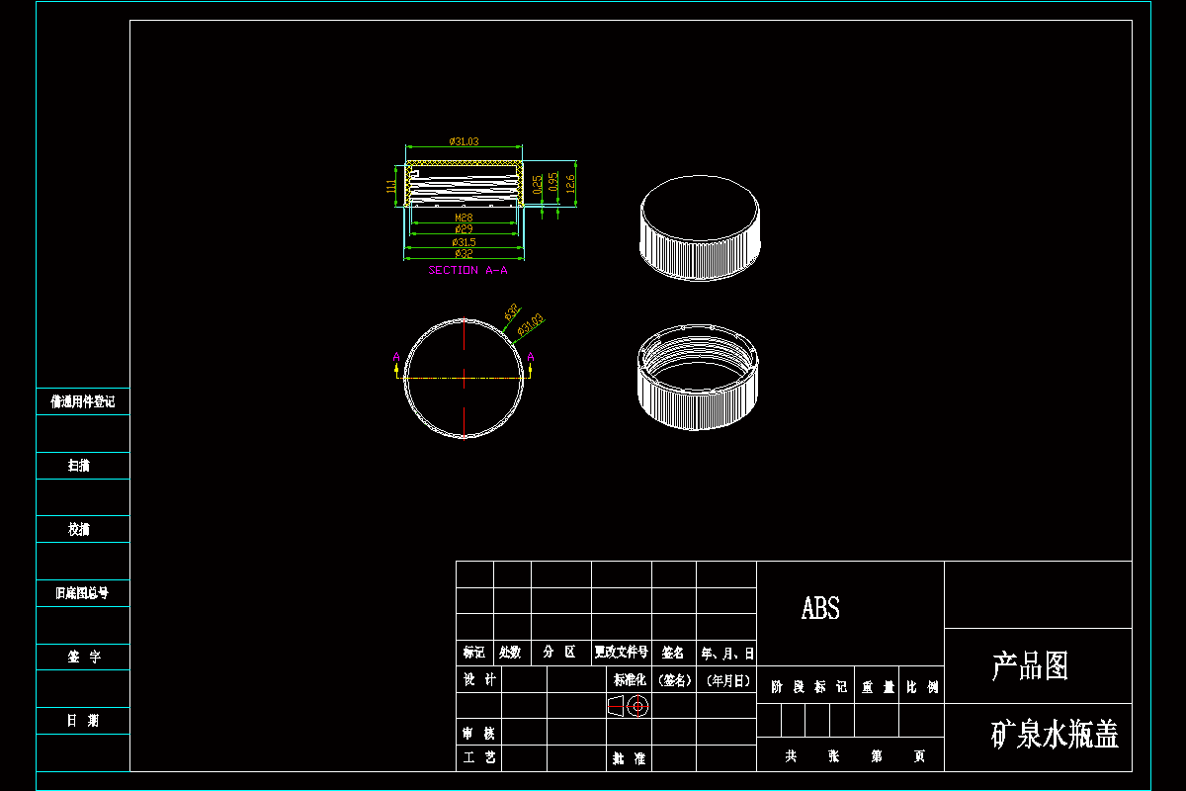The height and width of the screenshot is (791, 1186).
Task: Click the '产品图' title text
Action: pos(1031,666)
